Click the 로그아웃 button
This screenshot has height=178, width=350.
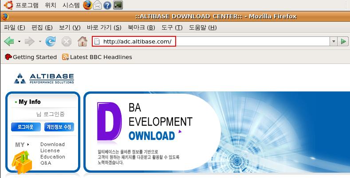click(x=26, y=127)
